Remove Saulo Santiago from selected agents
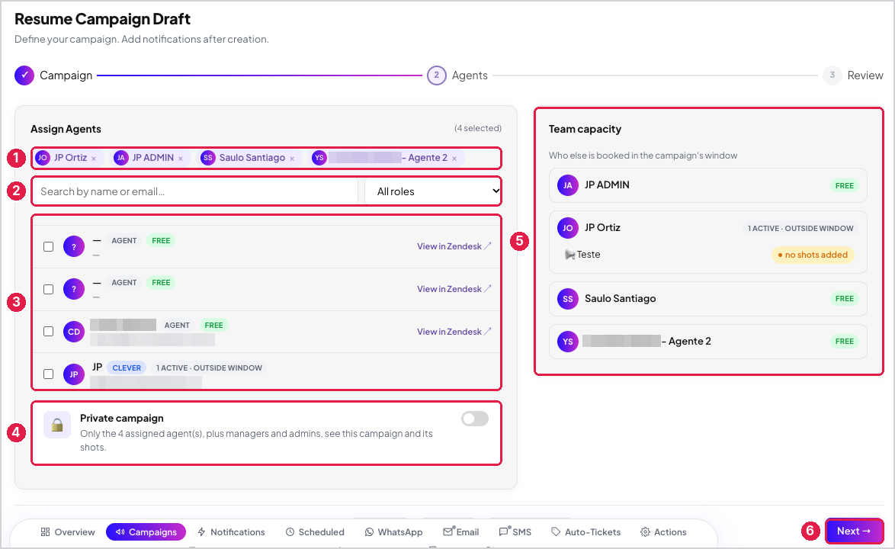 coord(292,159)
